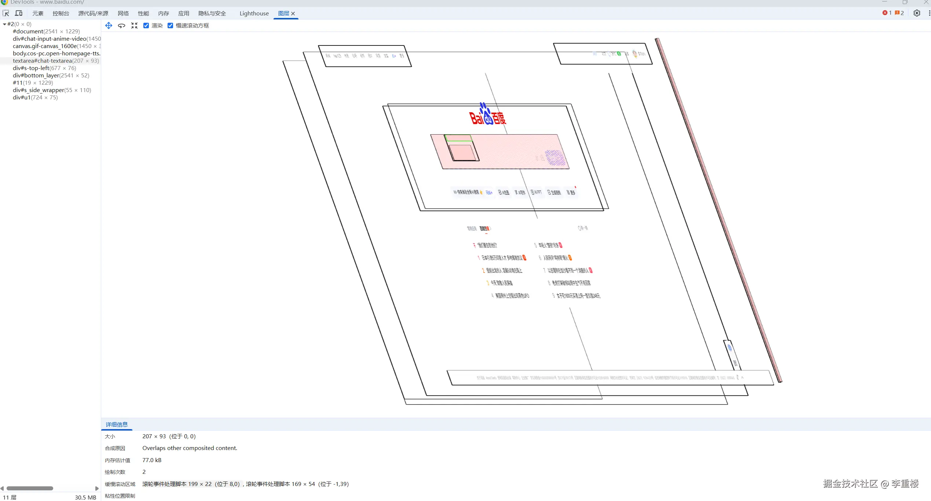Viewport: 931px width, 501px height.
Task: Select the pan mode tool
Action: tap(109, 25)
